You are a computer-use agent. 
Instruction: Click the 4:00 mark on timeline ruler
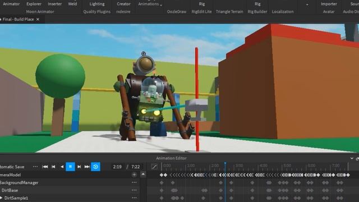[x=263, y=166]
